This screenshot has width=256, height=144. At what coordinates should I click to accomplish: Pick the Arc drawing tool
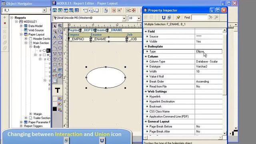55,48
